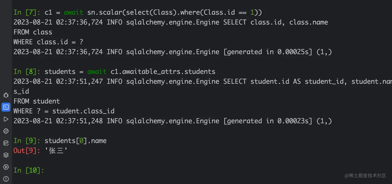
Task: Open the stacked layers Python Packages icon
Action: (x=6, y=155)
